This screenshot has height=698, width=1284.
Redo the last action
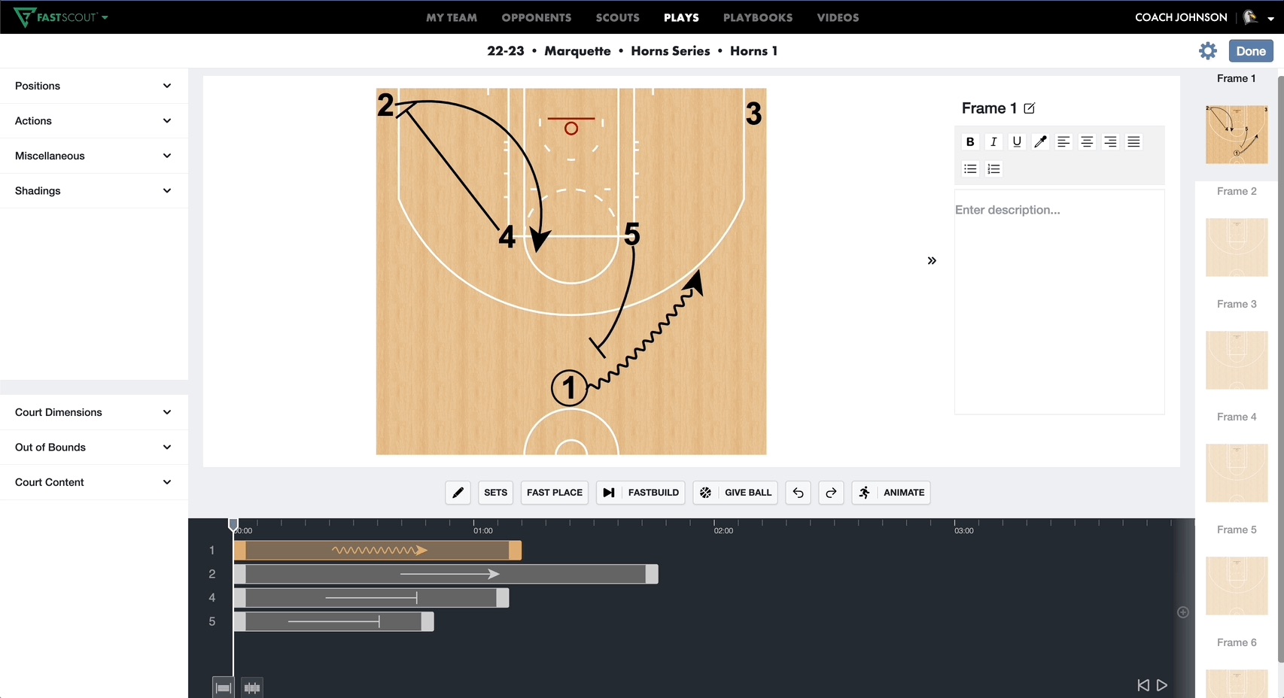click(x=831, y=493)
